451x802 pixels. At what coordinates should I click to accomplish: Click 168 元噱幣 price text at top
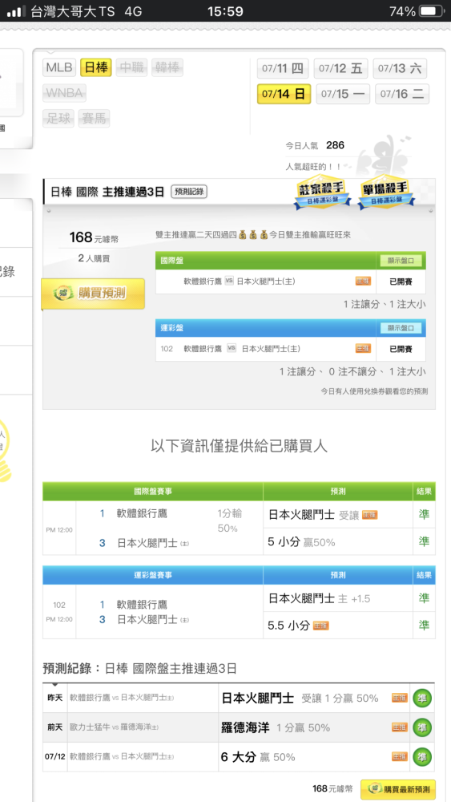[x=94, y=238]
